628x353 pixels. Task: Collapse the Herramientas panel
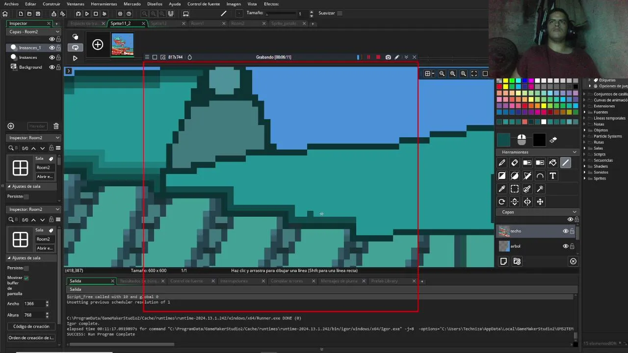(x=575, y=152)
